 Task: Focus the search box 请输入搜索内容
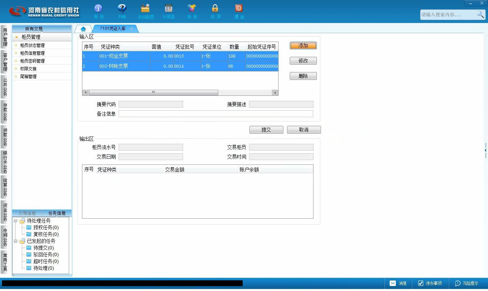[448, 15]
